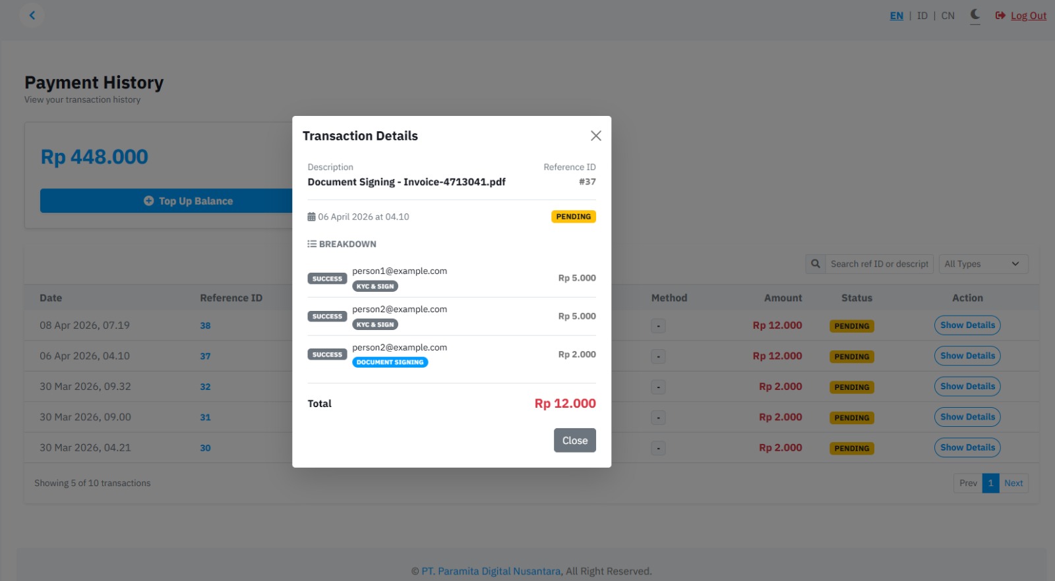Switch interface language to ID

pos(922,15)
